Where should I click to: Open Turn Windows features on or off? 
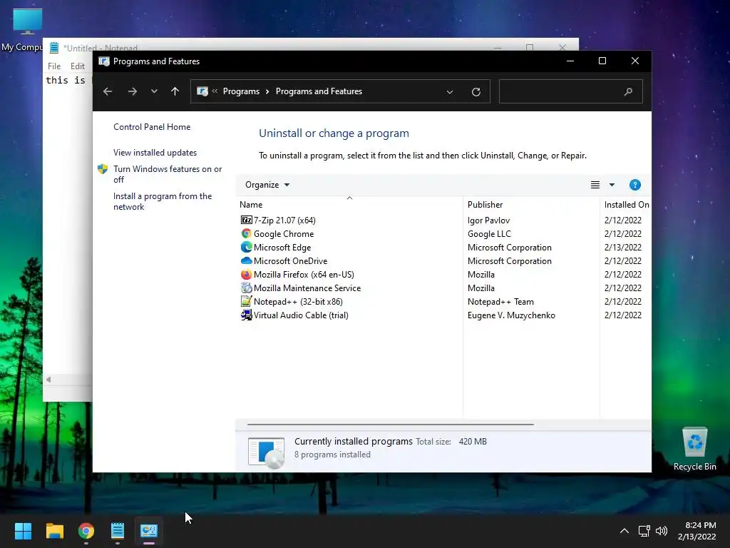coord(168,174)
